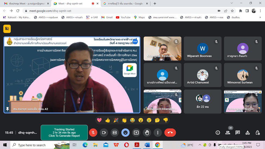
Task: Send the laughing face reaction
Action: [x=133, y=120]
